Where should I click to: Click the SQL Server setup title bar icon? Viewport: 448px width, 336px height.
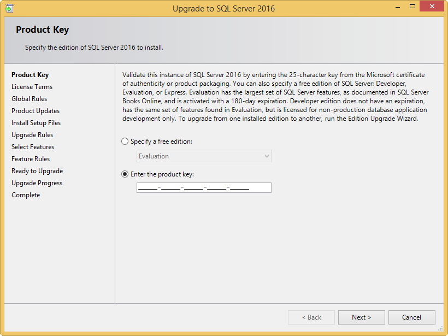9,8
